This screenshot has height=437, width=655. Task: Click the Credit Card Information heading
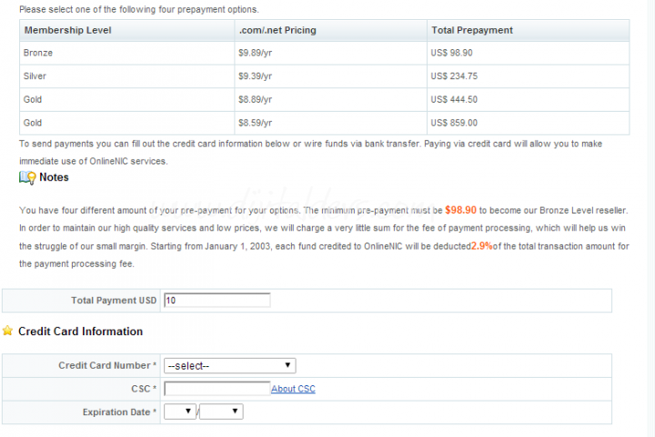pyautogui.click(x=80, y=332)
